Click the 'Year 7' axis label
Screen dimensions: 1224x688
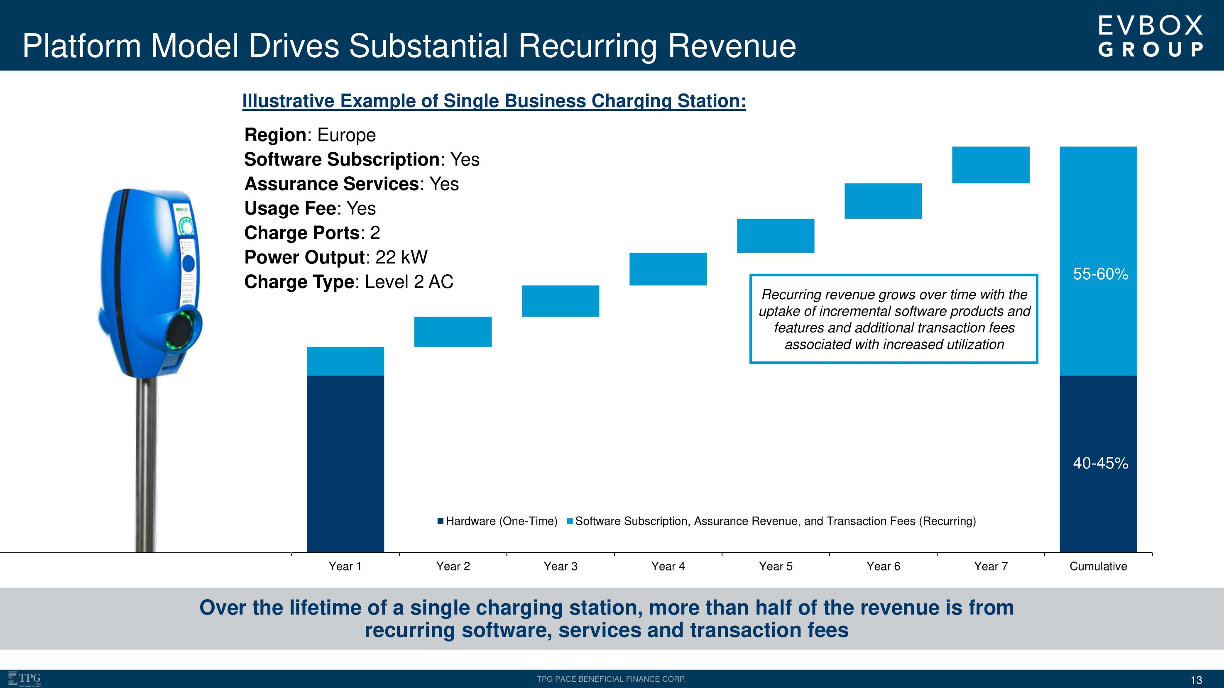(x=991, y=566)
